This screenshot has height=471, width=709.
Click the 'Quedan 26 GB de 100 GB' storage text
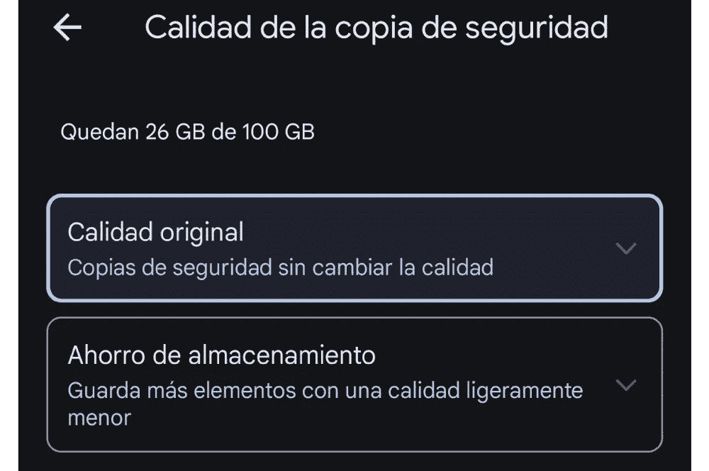187,132
